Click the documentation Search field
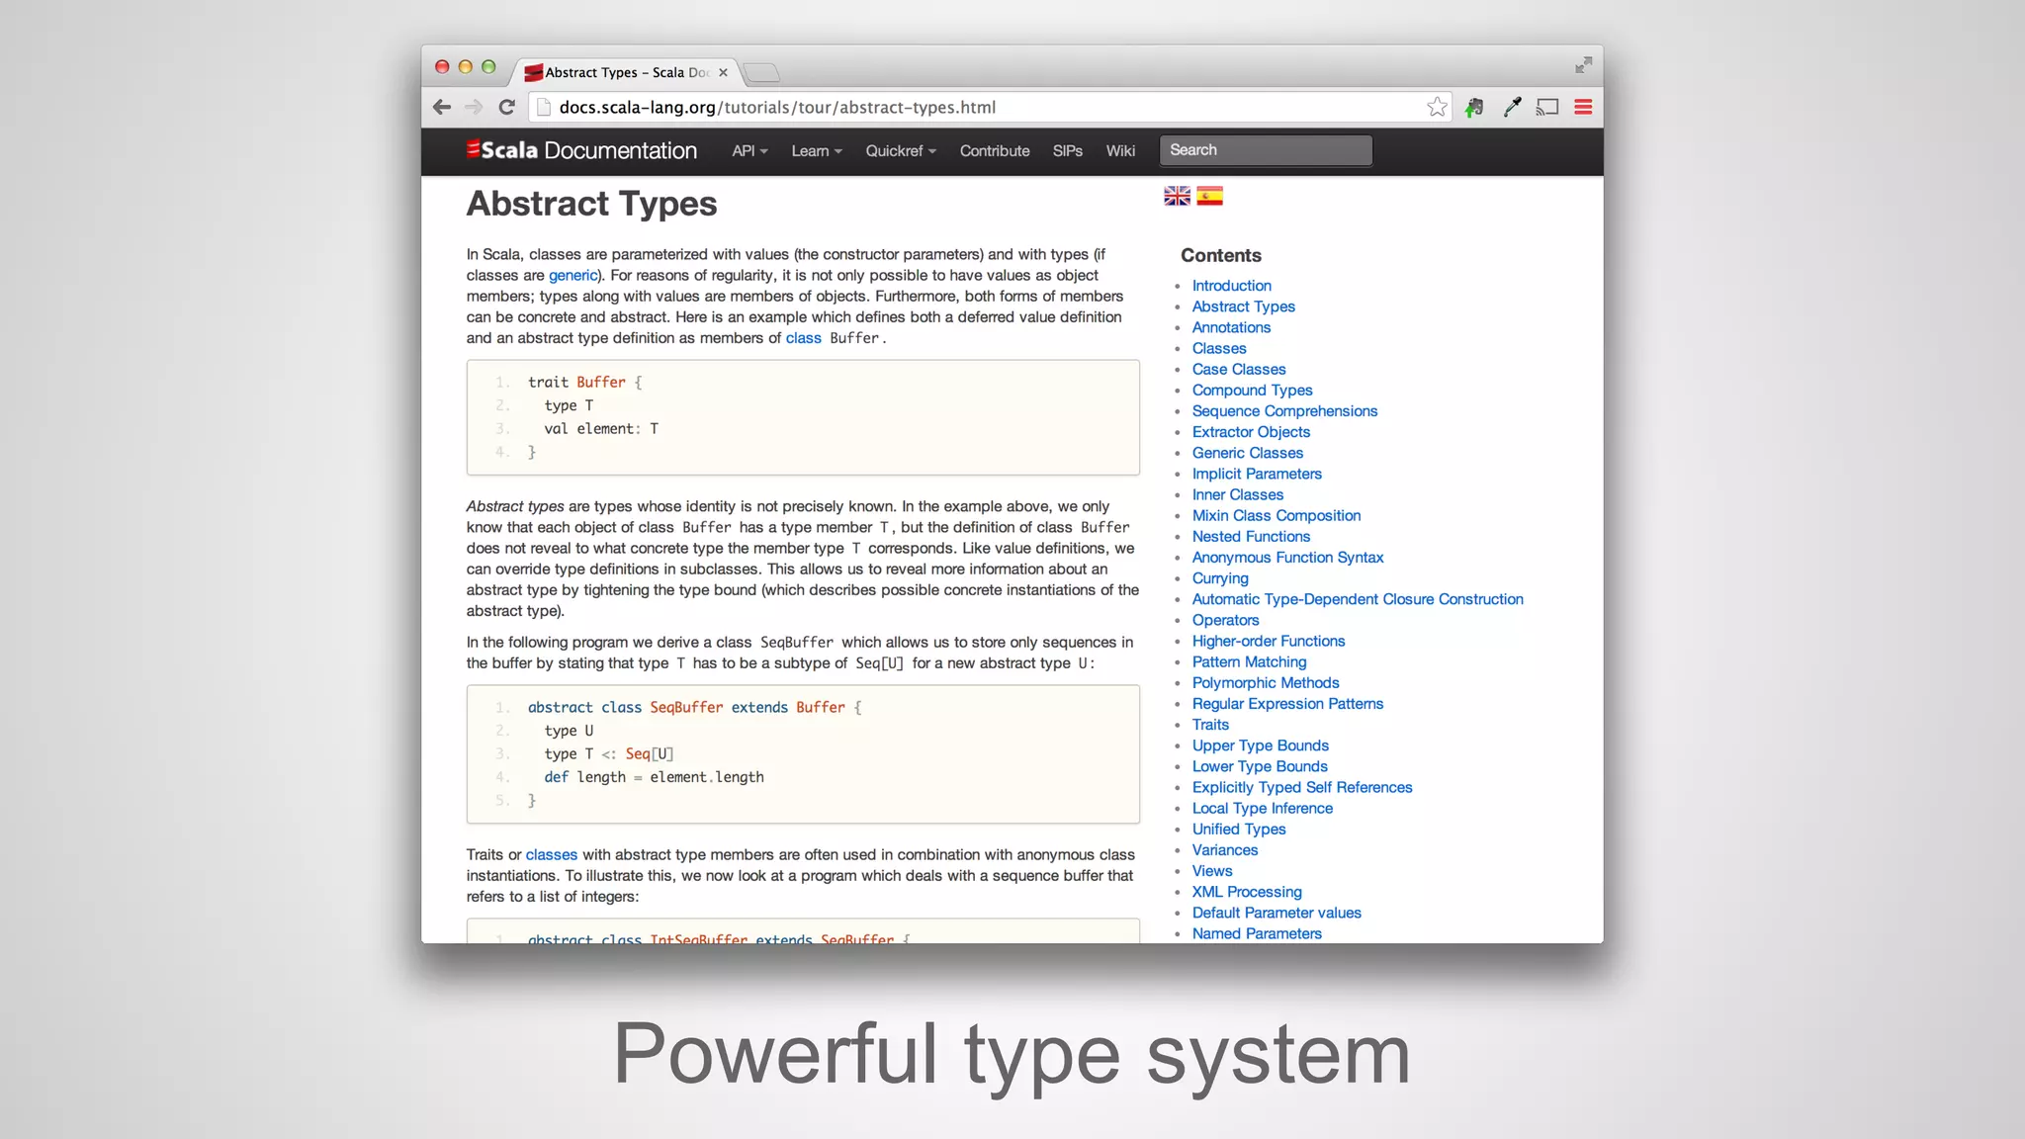 click(x=1265, y=150)
